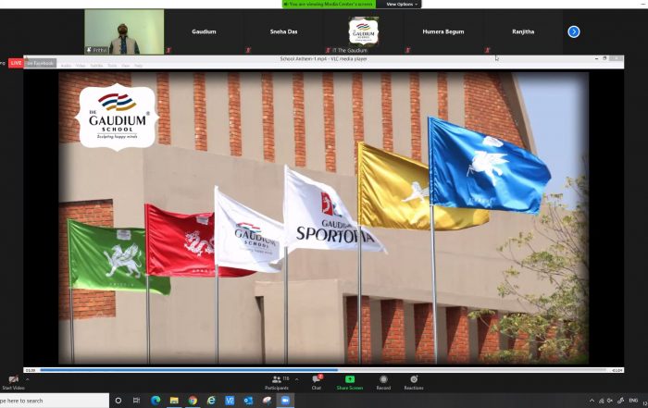Open Cortana circle in taskbar
The image size is (648, 408).
118,401
